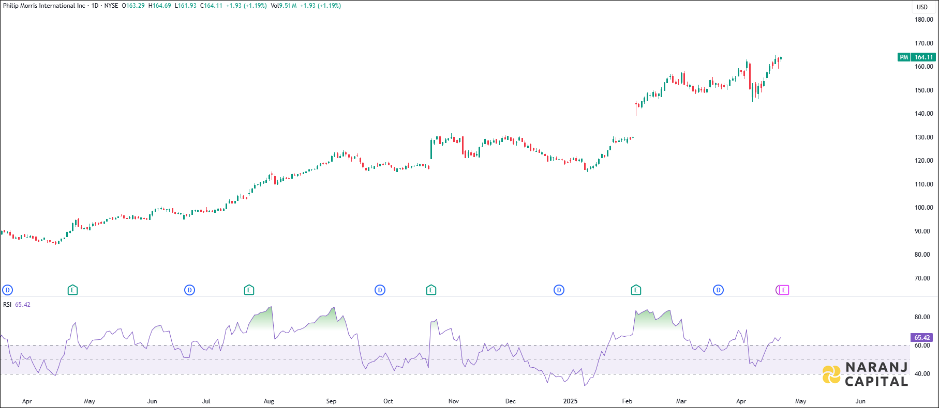Open the dividend D marker dated late June 2024
This screenshot has height=408, width=939.
(x=190, y=290)
